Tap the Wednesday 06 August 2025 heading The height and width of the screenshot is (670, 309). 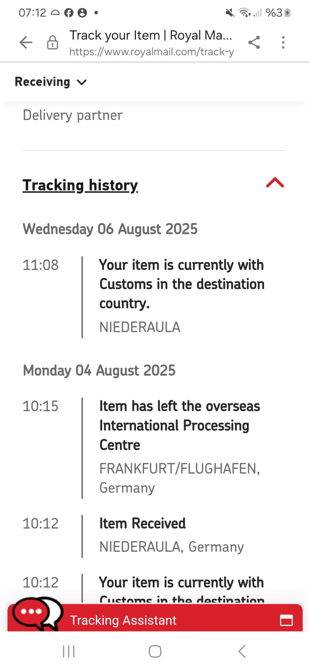coord(110,229)
